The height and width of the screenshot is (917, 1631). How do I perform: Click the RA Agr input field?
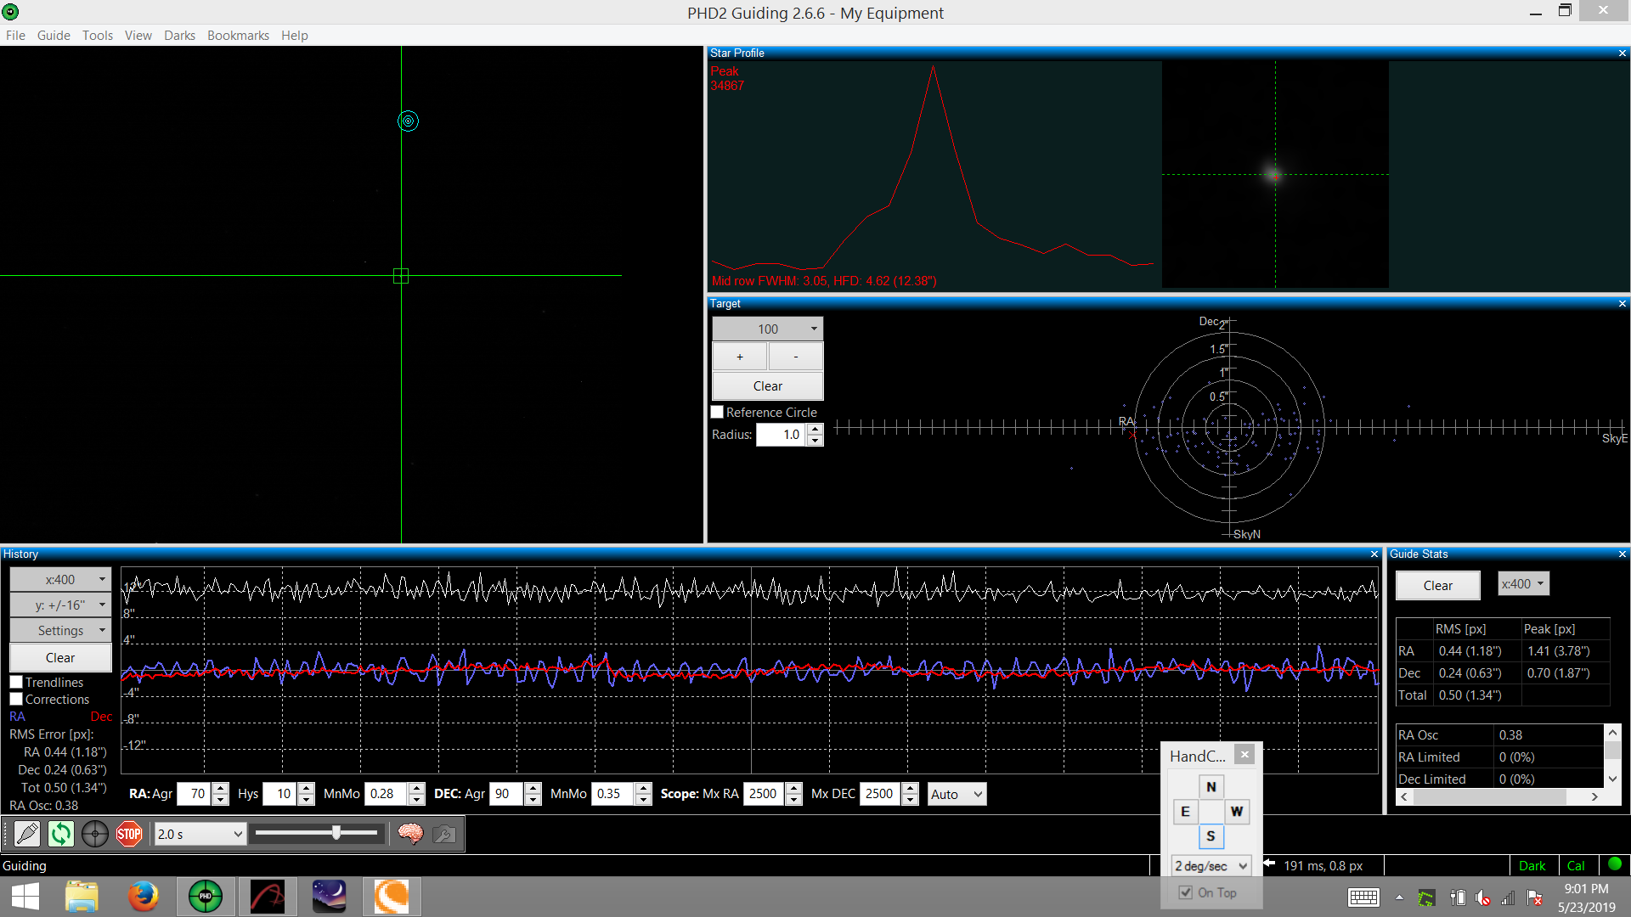coord(195,793)
